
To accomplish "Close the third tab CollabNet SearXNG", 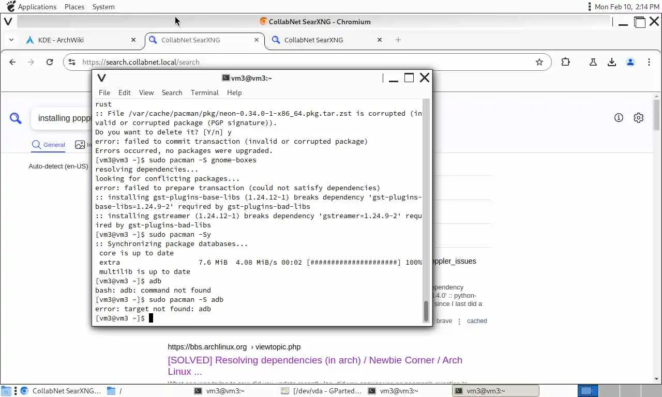I will tap(380, 40).
